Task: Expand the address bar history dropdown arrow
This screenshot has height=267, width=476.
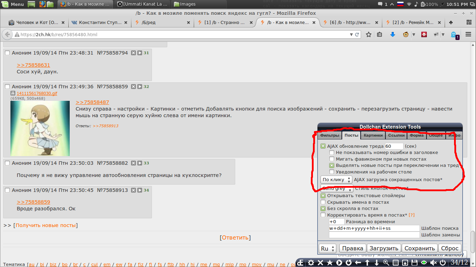Action: coord(351,35)
